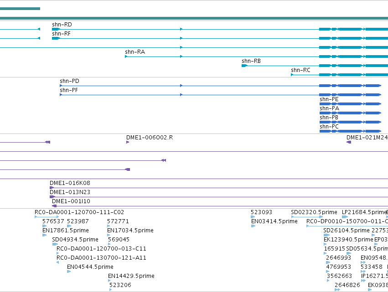Click the short teal bar at top left
The height and width of the screenshot is (292, 388).
click(20, 9)
